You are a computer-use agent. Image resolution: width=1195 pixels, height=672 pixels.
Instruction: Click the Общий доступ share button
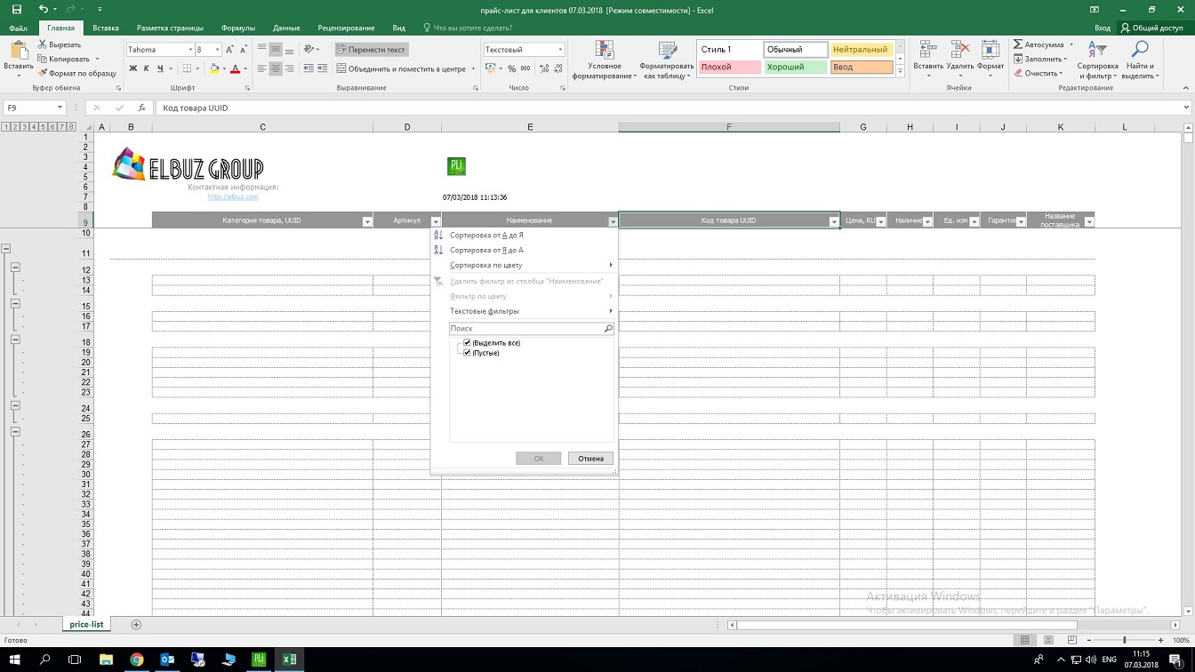coord(1153,28)
